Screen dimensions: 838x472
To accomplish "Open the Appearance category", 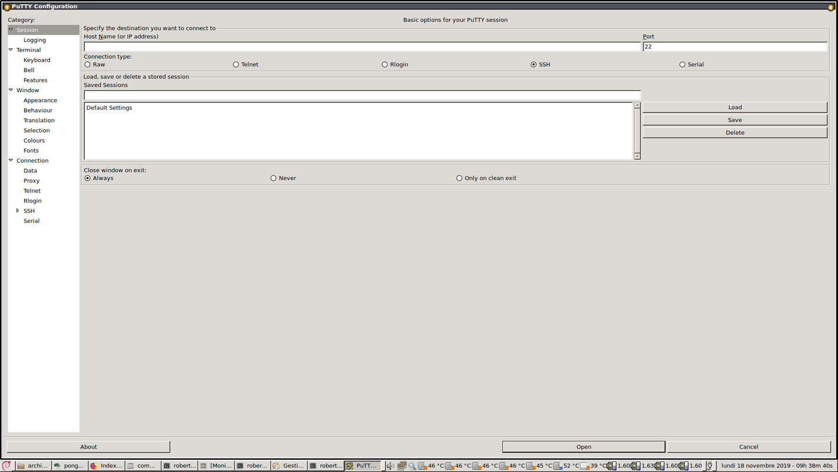I will click(x=40, y=100).
